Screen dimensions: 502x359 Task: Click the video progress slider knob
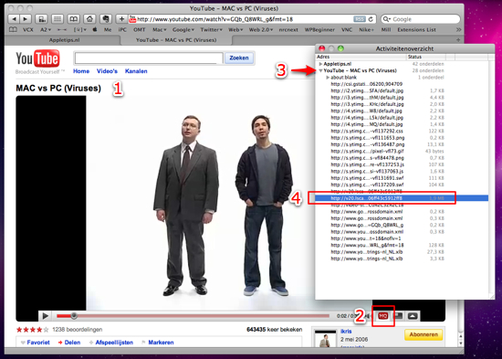[74, 316]
